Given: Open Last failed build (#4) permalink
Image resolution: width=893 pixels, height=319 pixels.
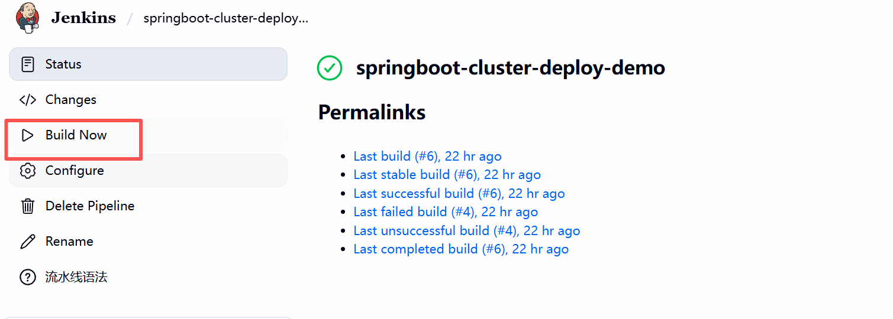Looking at the screenshot, I should point(446,212).
